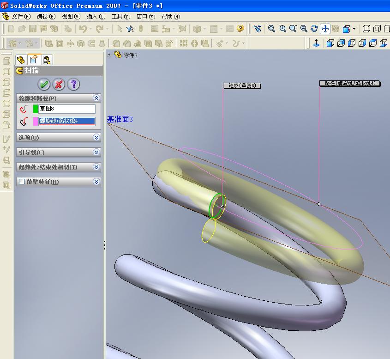Screen dimensions: 390x359
Task: Open the 视图(V) menu
Action: 71,17
